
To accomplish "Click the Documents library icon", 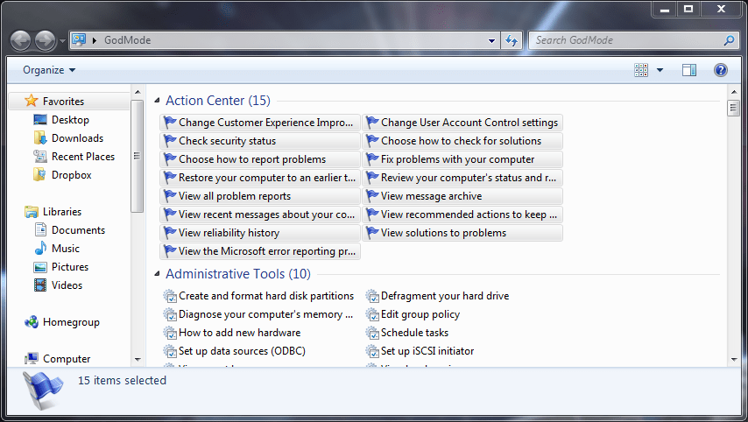I will (40, 230).
